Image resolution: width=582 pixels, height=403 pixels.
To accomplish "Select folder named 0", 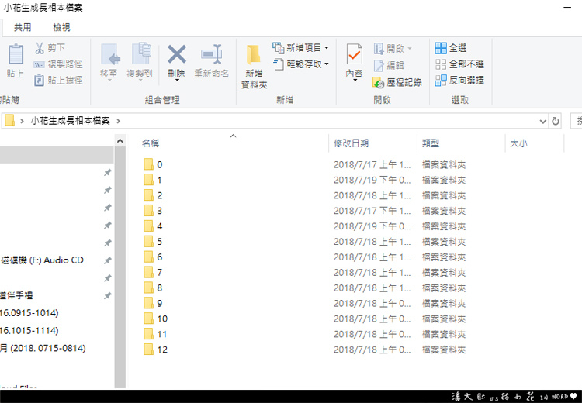I will pos(153,164).
